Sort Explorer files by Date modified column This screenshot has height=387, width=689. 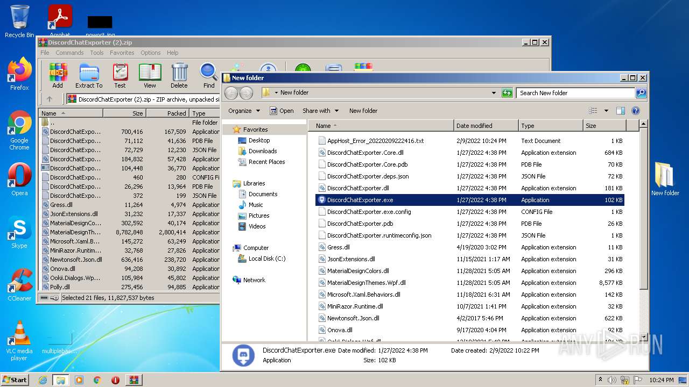(x=486, y=126)
